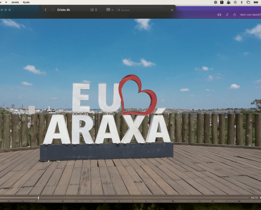261x210 pixels.
Task: Click the Buscar search field
Action: tap(139, 10)
